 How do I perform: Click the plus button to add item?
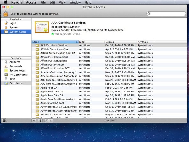[x=34, y=120]
